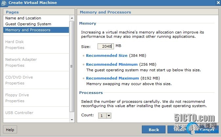The width and height of the screenshot is (221, 137).
Task: Apply the Recommended Maximum memory link
Action: pos(112,78)
